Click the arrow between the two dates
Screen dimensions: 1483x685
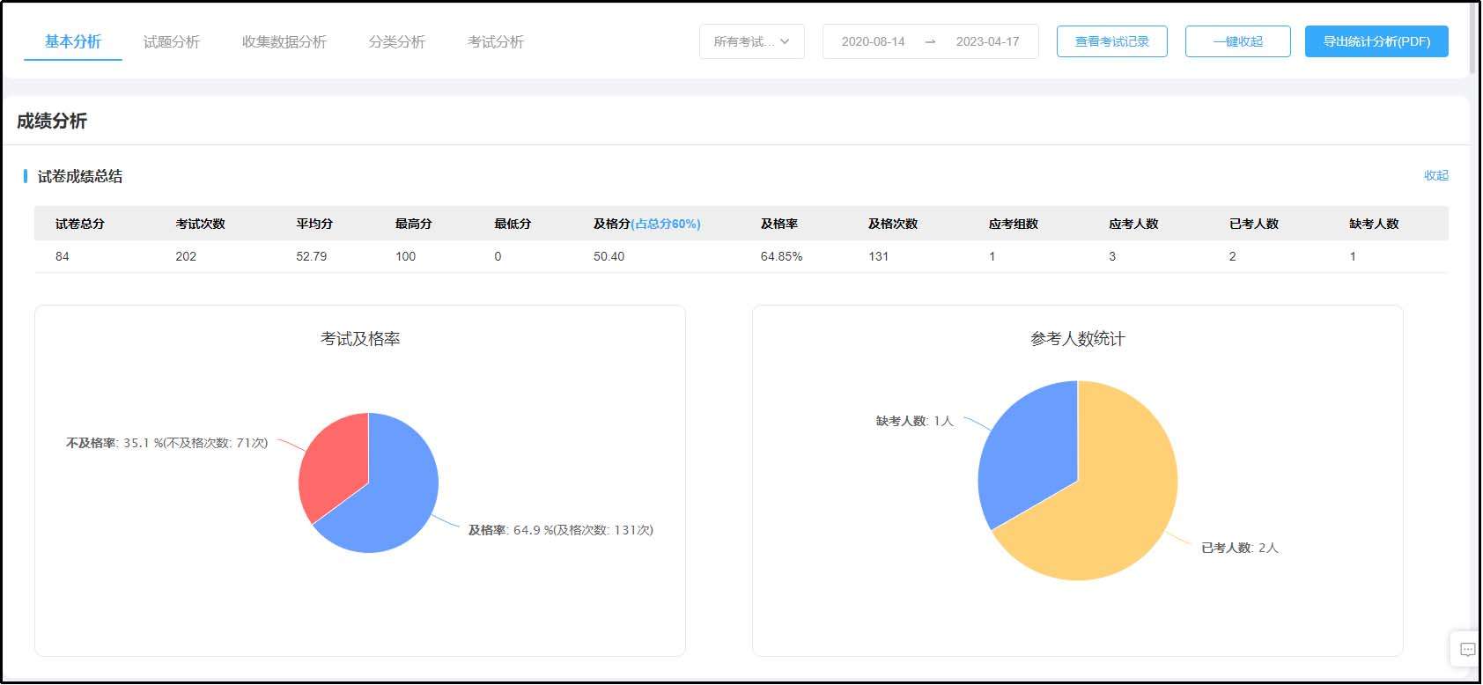pos(930,41)
